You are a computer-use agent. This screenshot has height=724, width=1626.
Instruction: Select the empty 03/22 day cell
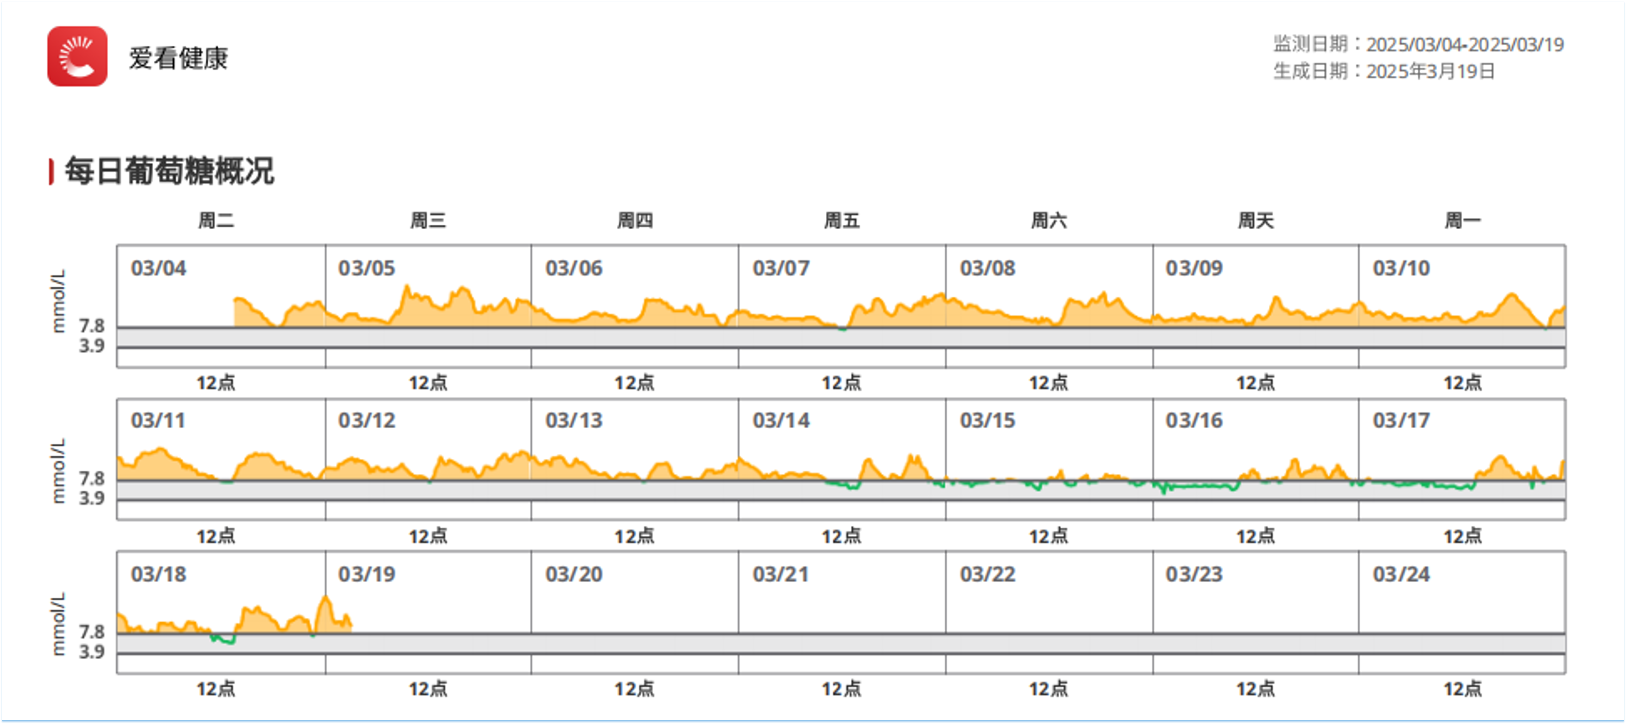(x=1049, y=612)
